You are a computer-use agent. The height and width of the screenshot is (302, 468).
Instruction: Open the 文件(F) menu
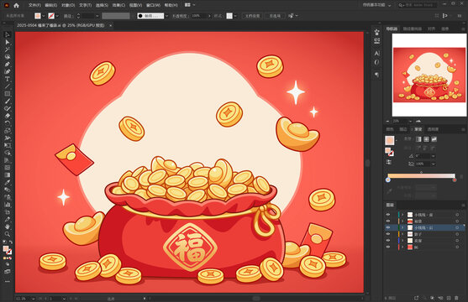pyautogui.click(x=34, y=5)
